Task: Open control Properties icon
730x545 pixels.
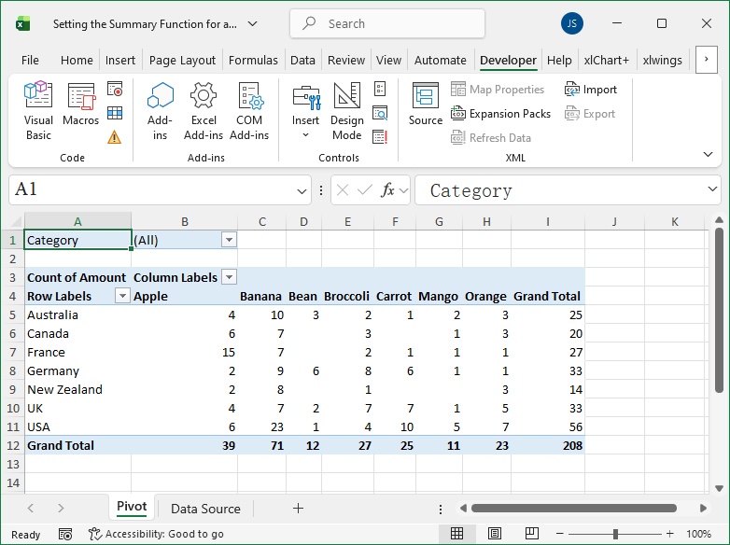Action: click(x=380, y=89)
